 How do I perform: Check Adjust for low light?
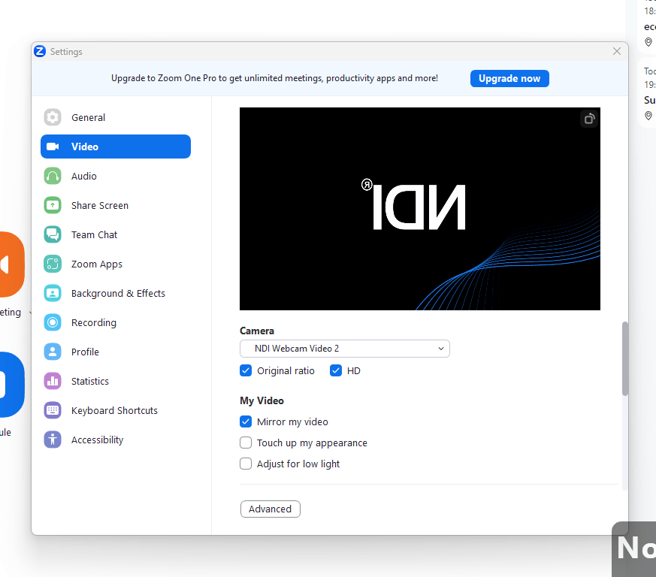(246, 464)
